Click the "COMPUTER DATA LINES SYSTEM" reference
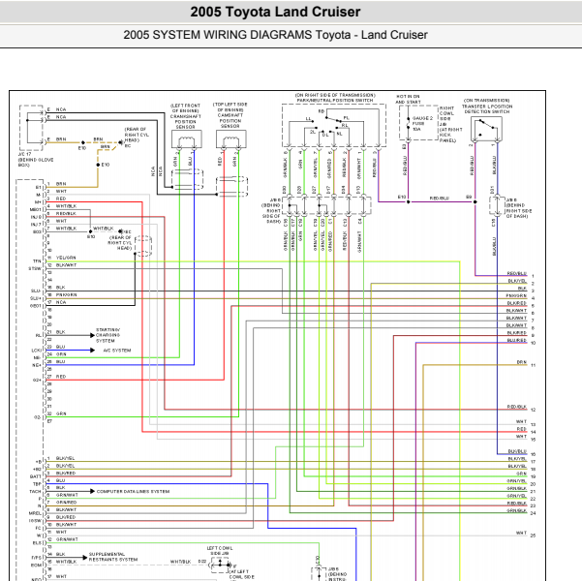The height and width of the screenshot is (581, 582). [133, 491]
